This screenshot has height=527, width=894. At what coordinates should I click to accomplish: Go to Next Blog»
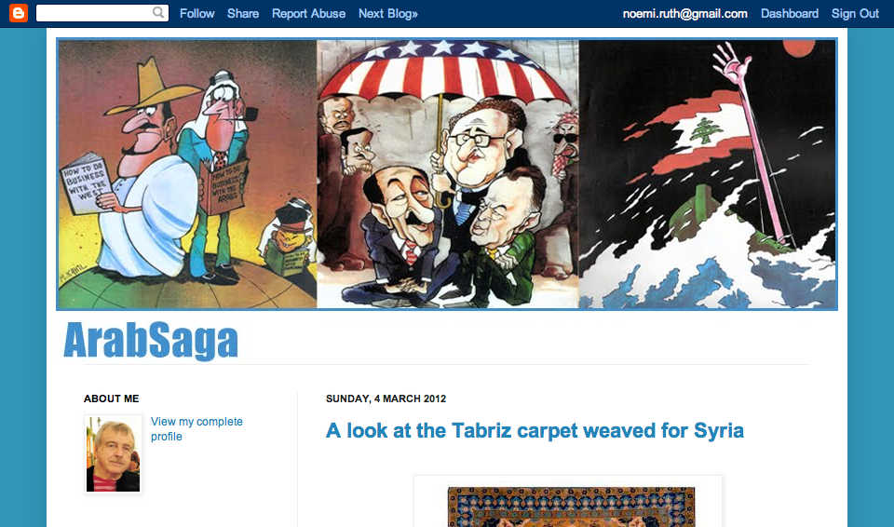387,14
